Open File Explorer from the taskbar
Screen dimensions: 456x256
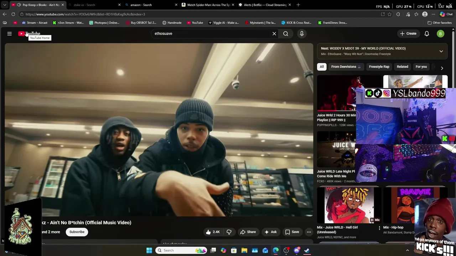point(244,250)
